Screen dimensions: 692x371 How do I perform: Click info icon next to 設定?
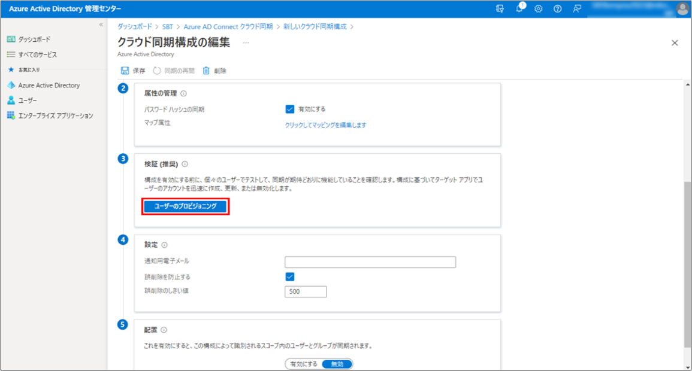click(x=164, y=245)
